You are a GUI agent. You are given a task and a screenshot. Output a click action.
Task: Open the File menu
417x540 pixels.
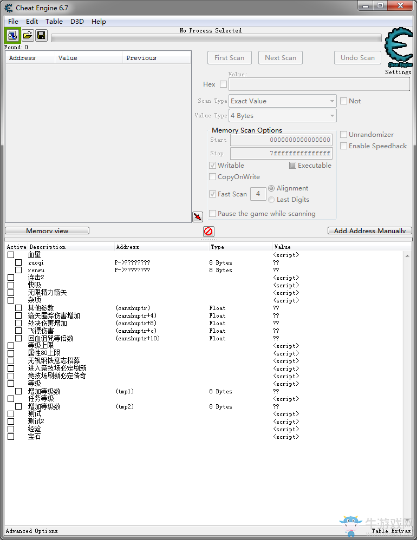[x=13, y=21]
